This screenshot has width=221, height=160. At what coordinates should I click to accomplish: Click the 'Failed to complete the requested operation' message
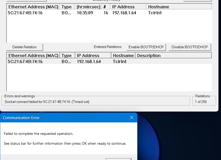point(38,134)
